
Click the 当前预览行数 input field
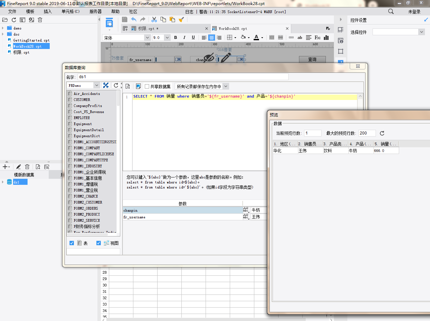(x=313, y=133)
